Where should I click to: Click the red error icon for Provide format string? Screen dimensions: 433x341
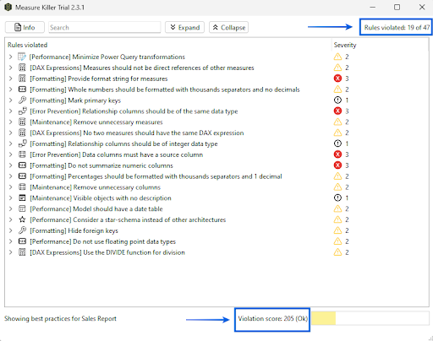[x=337, y=78]
